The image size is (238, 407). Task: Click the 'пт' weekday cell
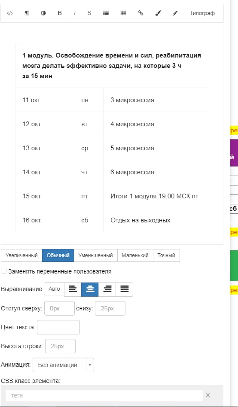coord(88,196)
